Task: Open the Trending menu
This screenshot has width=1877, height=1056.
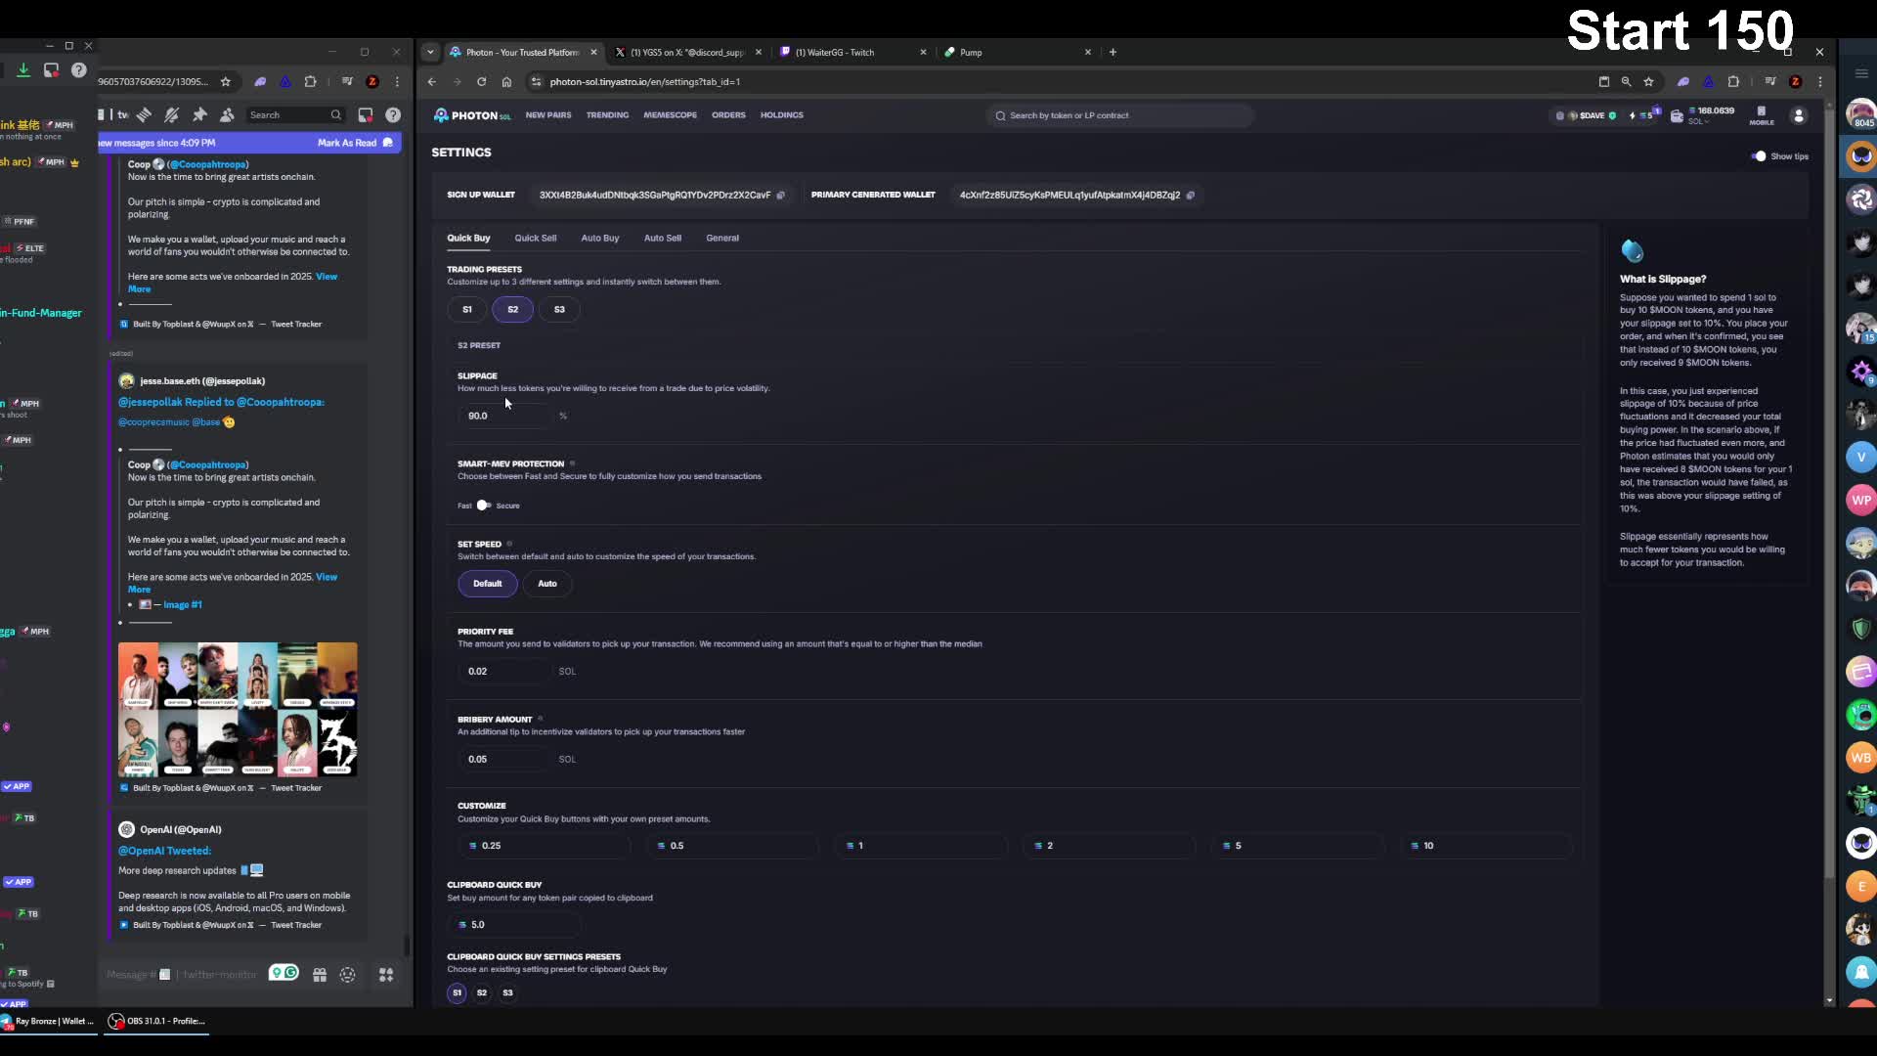Action: click(607, 115)
